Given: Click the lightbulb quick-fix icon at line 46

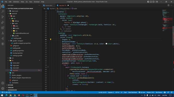Looking at the screenshot, I should coord(51,39).
